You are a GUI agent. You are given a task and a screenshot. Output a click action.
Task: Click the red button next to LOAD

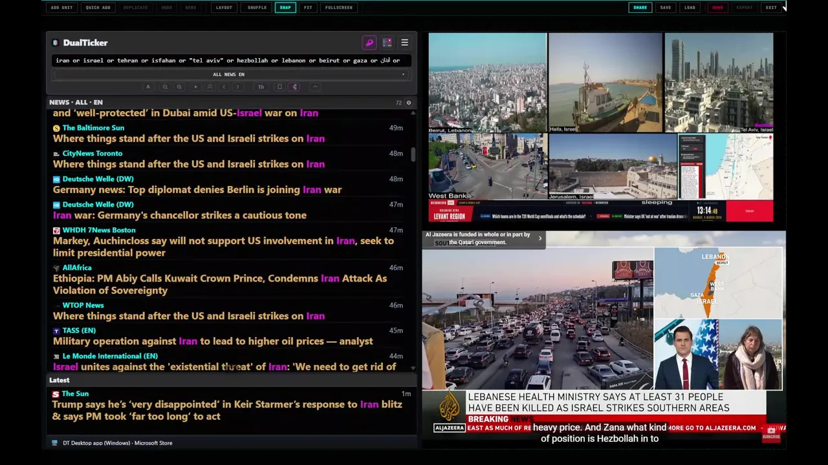[x=717, y=8]
